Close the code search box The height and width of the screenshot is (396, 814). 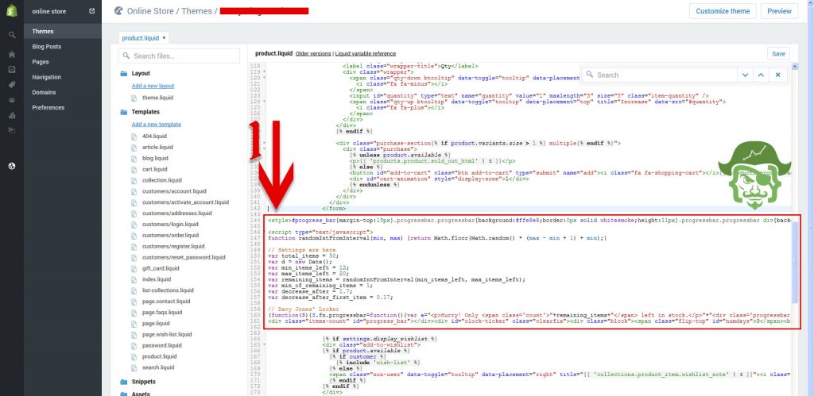click(778, 75)
